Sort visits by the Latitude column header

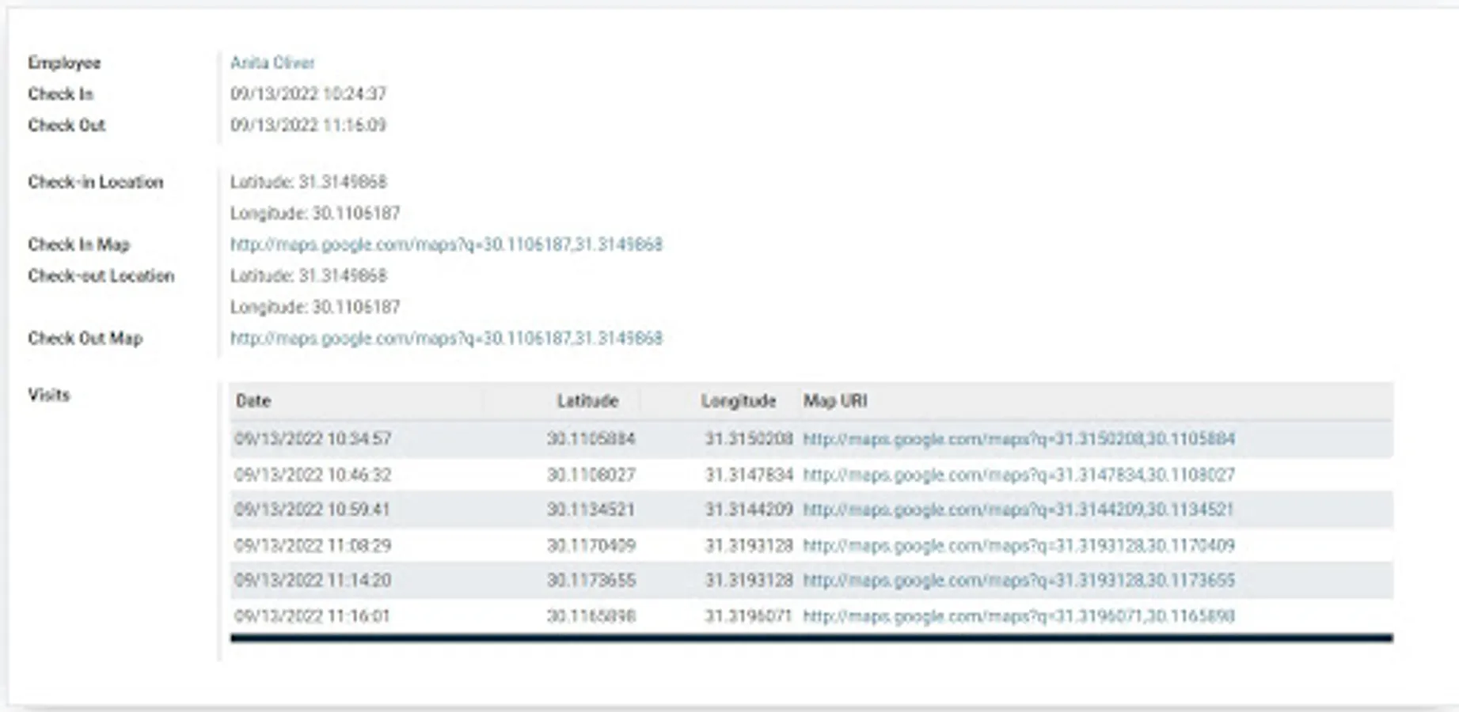click(587, 401)
